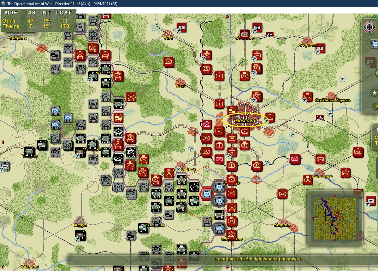The image size is (378, 271).
Task: Select the HQ unit in the side panel
Action: pos(375,44)
